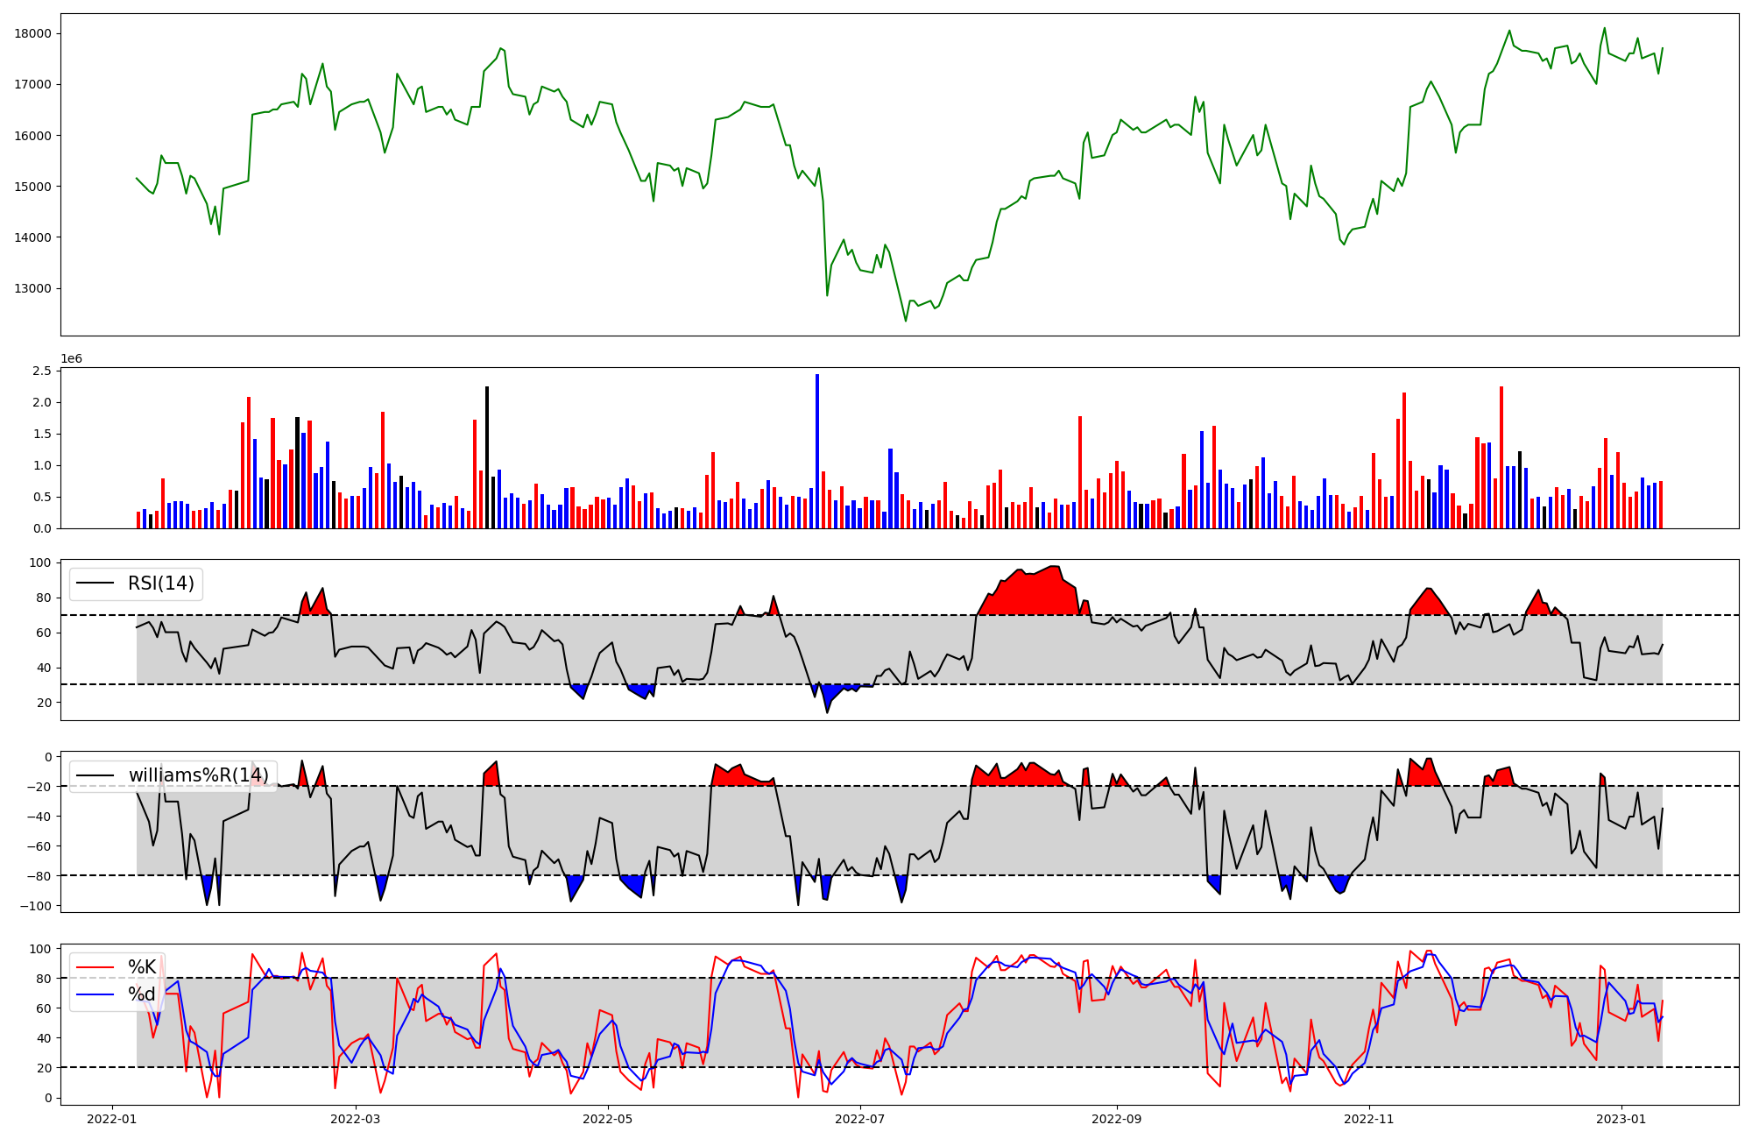Click the red %K legend line sample
The width and height of the screenshot is (1752, 1139).
95,967
